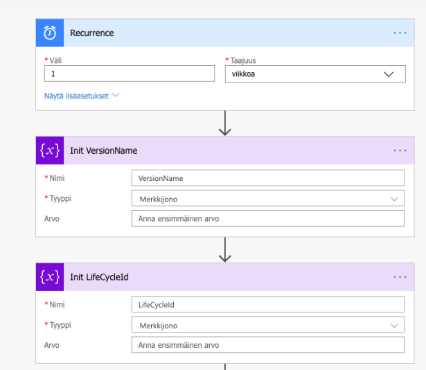Image resolution: width=426 pixels, height=370 pixels.
Task: Click the Nimi field containing VersionName
Action: [267, 178]
